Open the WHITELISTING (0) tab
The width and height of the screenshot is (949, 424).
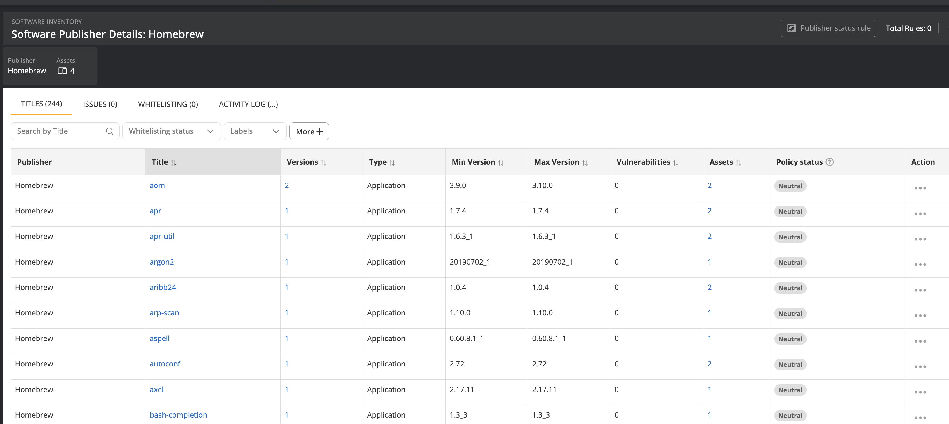pyautogui.click(x=168, y=104)
